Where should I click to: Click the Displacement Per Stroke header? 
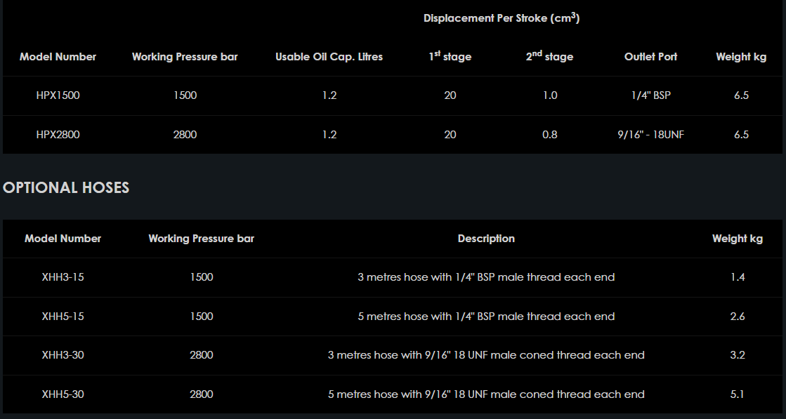501,18
